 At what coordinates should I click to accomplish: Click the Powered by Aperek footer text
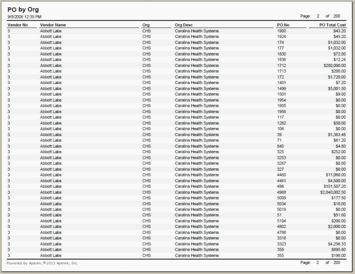point(42,263)
